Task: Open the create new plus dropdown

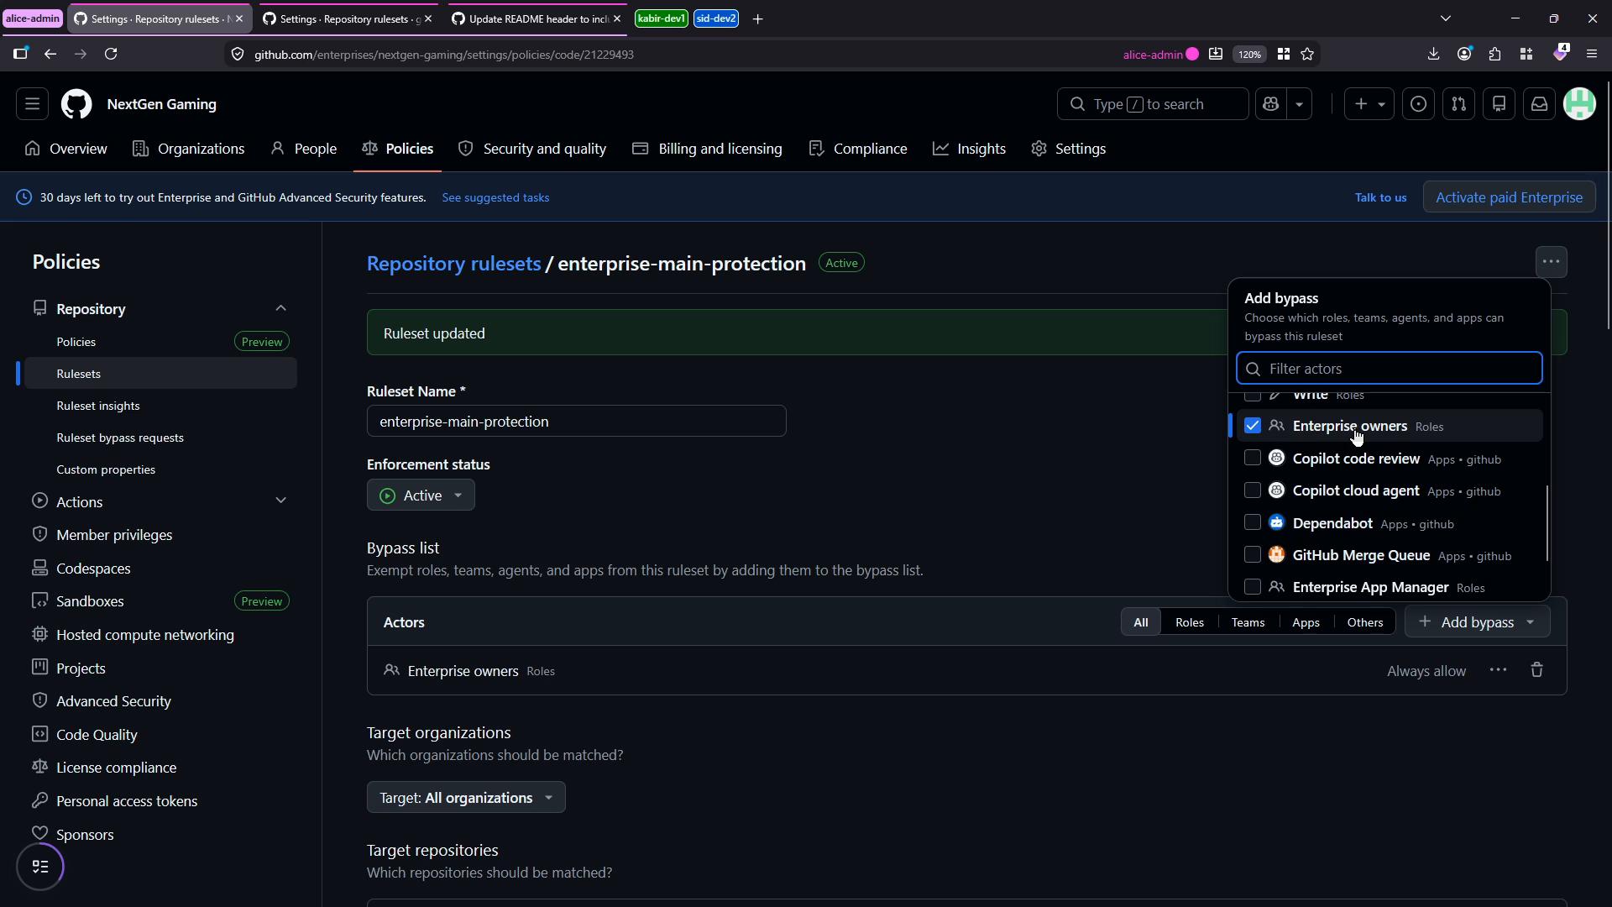Action: [1369, 104]
